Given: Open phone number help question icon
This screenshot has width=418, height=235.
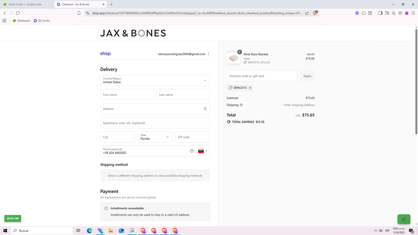Looking at the screenshot, I should pos(192,151).
